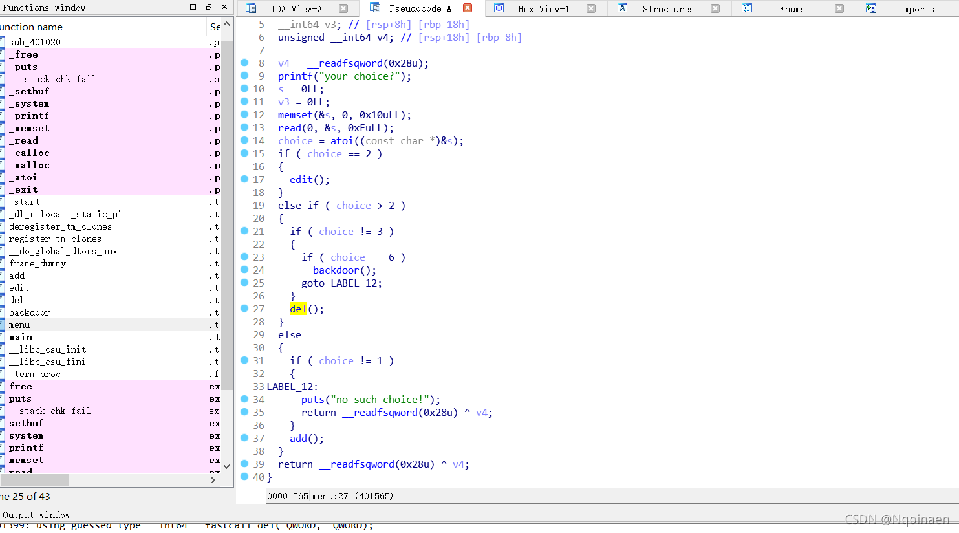Close the IDA View-A tab
959x533 pixels.
coord(343,9)
